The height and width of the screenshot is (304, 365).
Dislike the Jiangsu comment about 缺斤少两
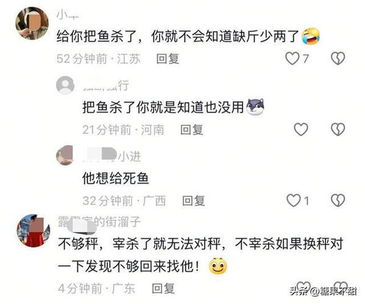[338, 58]
